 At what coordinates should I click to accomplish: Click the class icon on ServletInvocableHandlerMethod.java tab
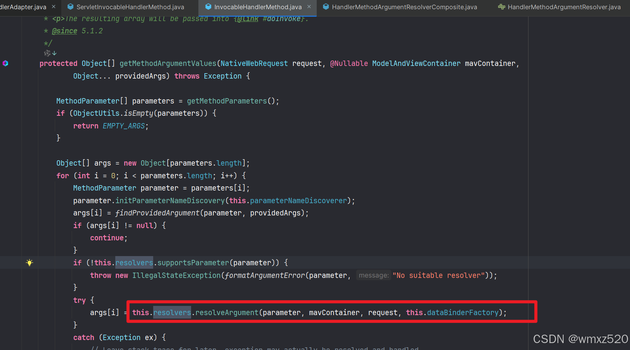70,7
